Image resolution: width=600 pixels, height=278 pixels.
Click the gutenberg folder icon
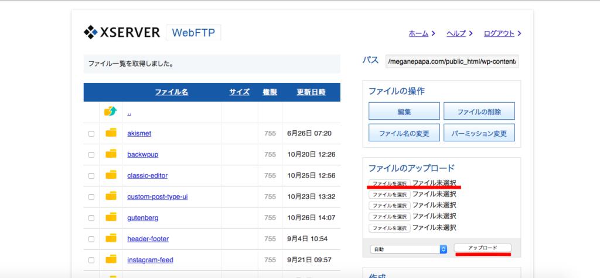point(111,218)
